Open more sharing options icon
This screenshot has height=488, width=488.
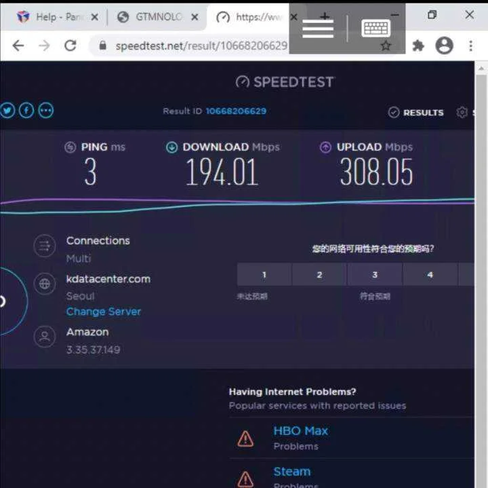click(46, 111)
